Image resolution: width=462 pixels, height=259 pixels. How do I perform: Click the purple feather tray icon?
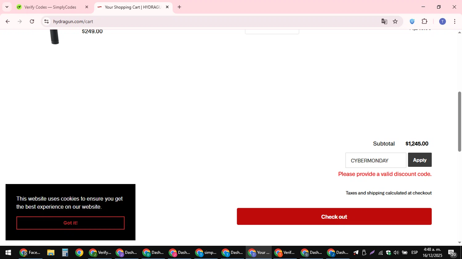tap(372, 253)
